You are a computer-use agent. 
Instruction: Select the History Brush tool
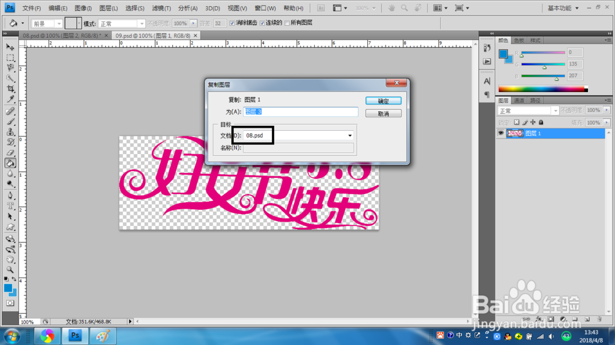click(10, 142)
